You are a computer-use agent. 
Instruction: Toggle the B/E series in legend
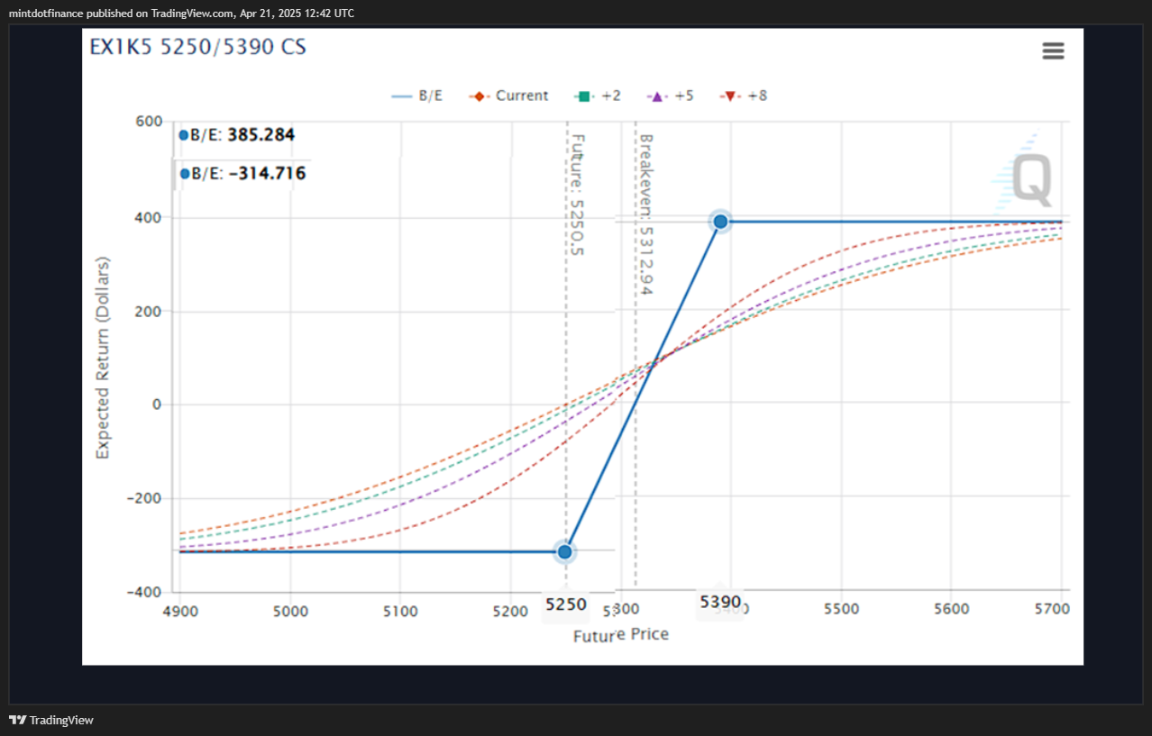pyautogui.click(x=417, y=95)
